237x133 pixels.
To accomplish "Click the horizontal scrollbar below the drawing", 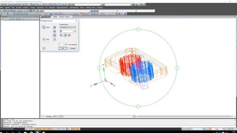I will pyautogui.click(x=184, y=116).
